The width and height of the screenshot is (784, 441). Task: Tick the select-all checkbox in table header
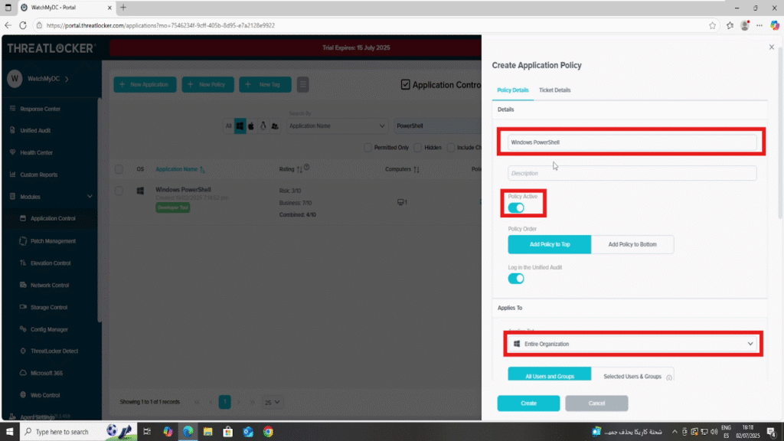click(119, 169)
